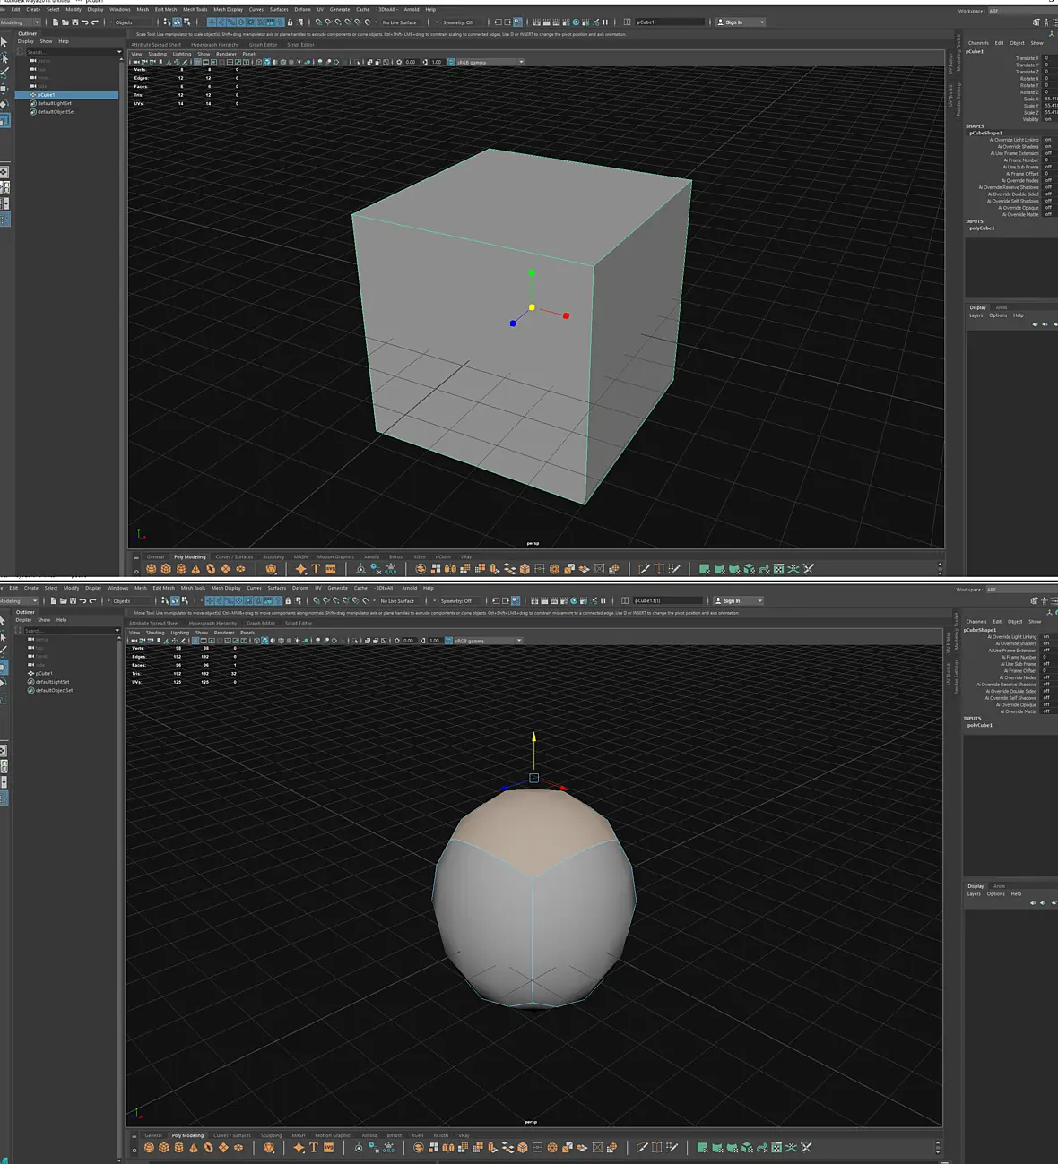Click the green Y-axis scale handle on the cube
This screenshot has height=1164, width=1058.
coord(532,272)
